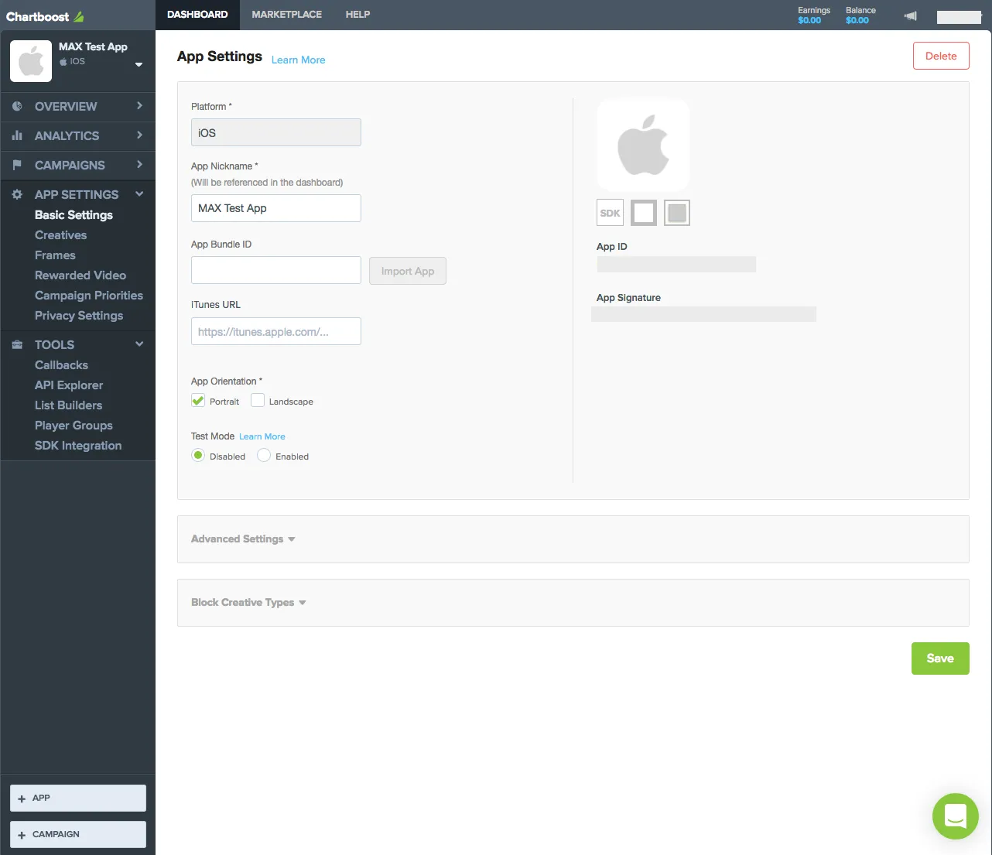992x855 pixels.
Task: Collapse the App Settings section chevron
Action: pos(139,193)
